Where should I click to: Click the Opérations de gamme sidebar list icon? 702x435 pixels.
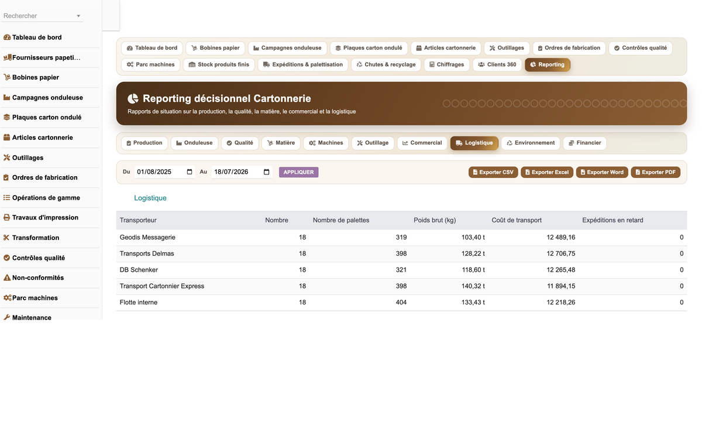click(7, 198)
